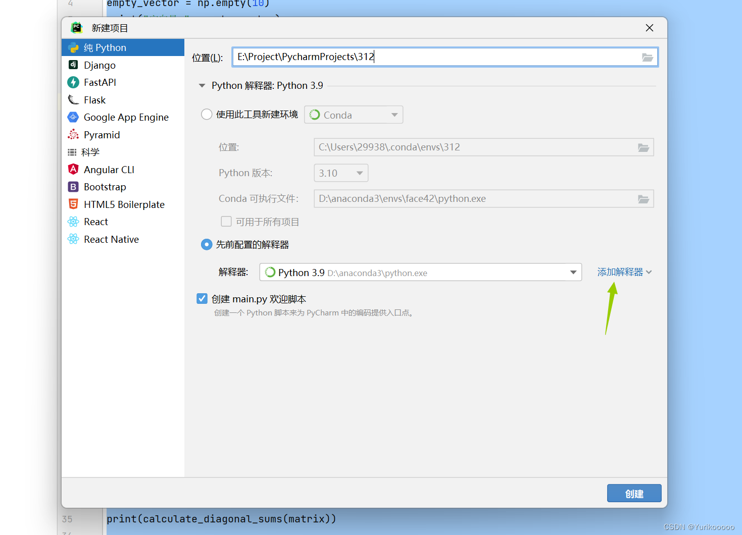742x535 pixels.
Task: Click print(calculate_diagonal_sums(matrix)) code line in editor
Action: (x=221, y=519)
